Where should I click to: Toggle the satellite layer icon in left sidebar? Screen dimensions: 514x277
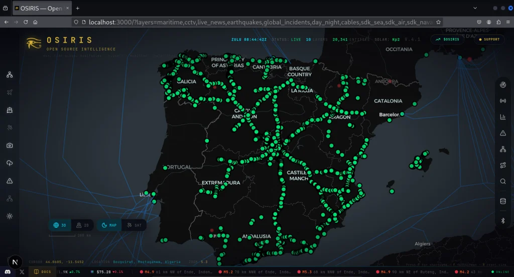[10, 127]
